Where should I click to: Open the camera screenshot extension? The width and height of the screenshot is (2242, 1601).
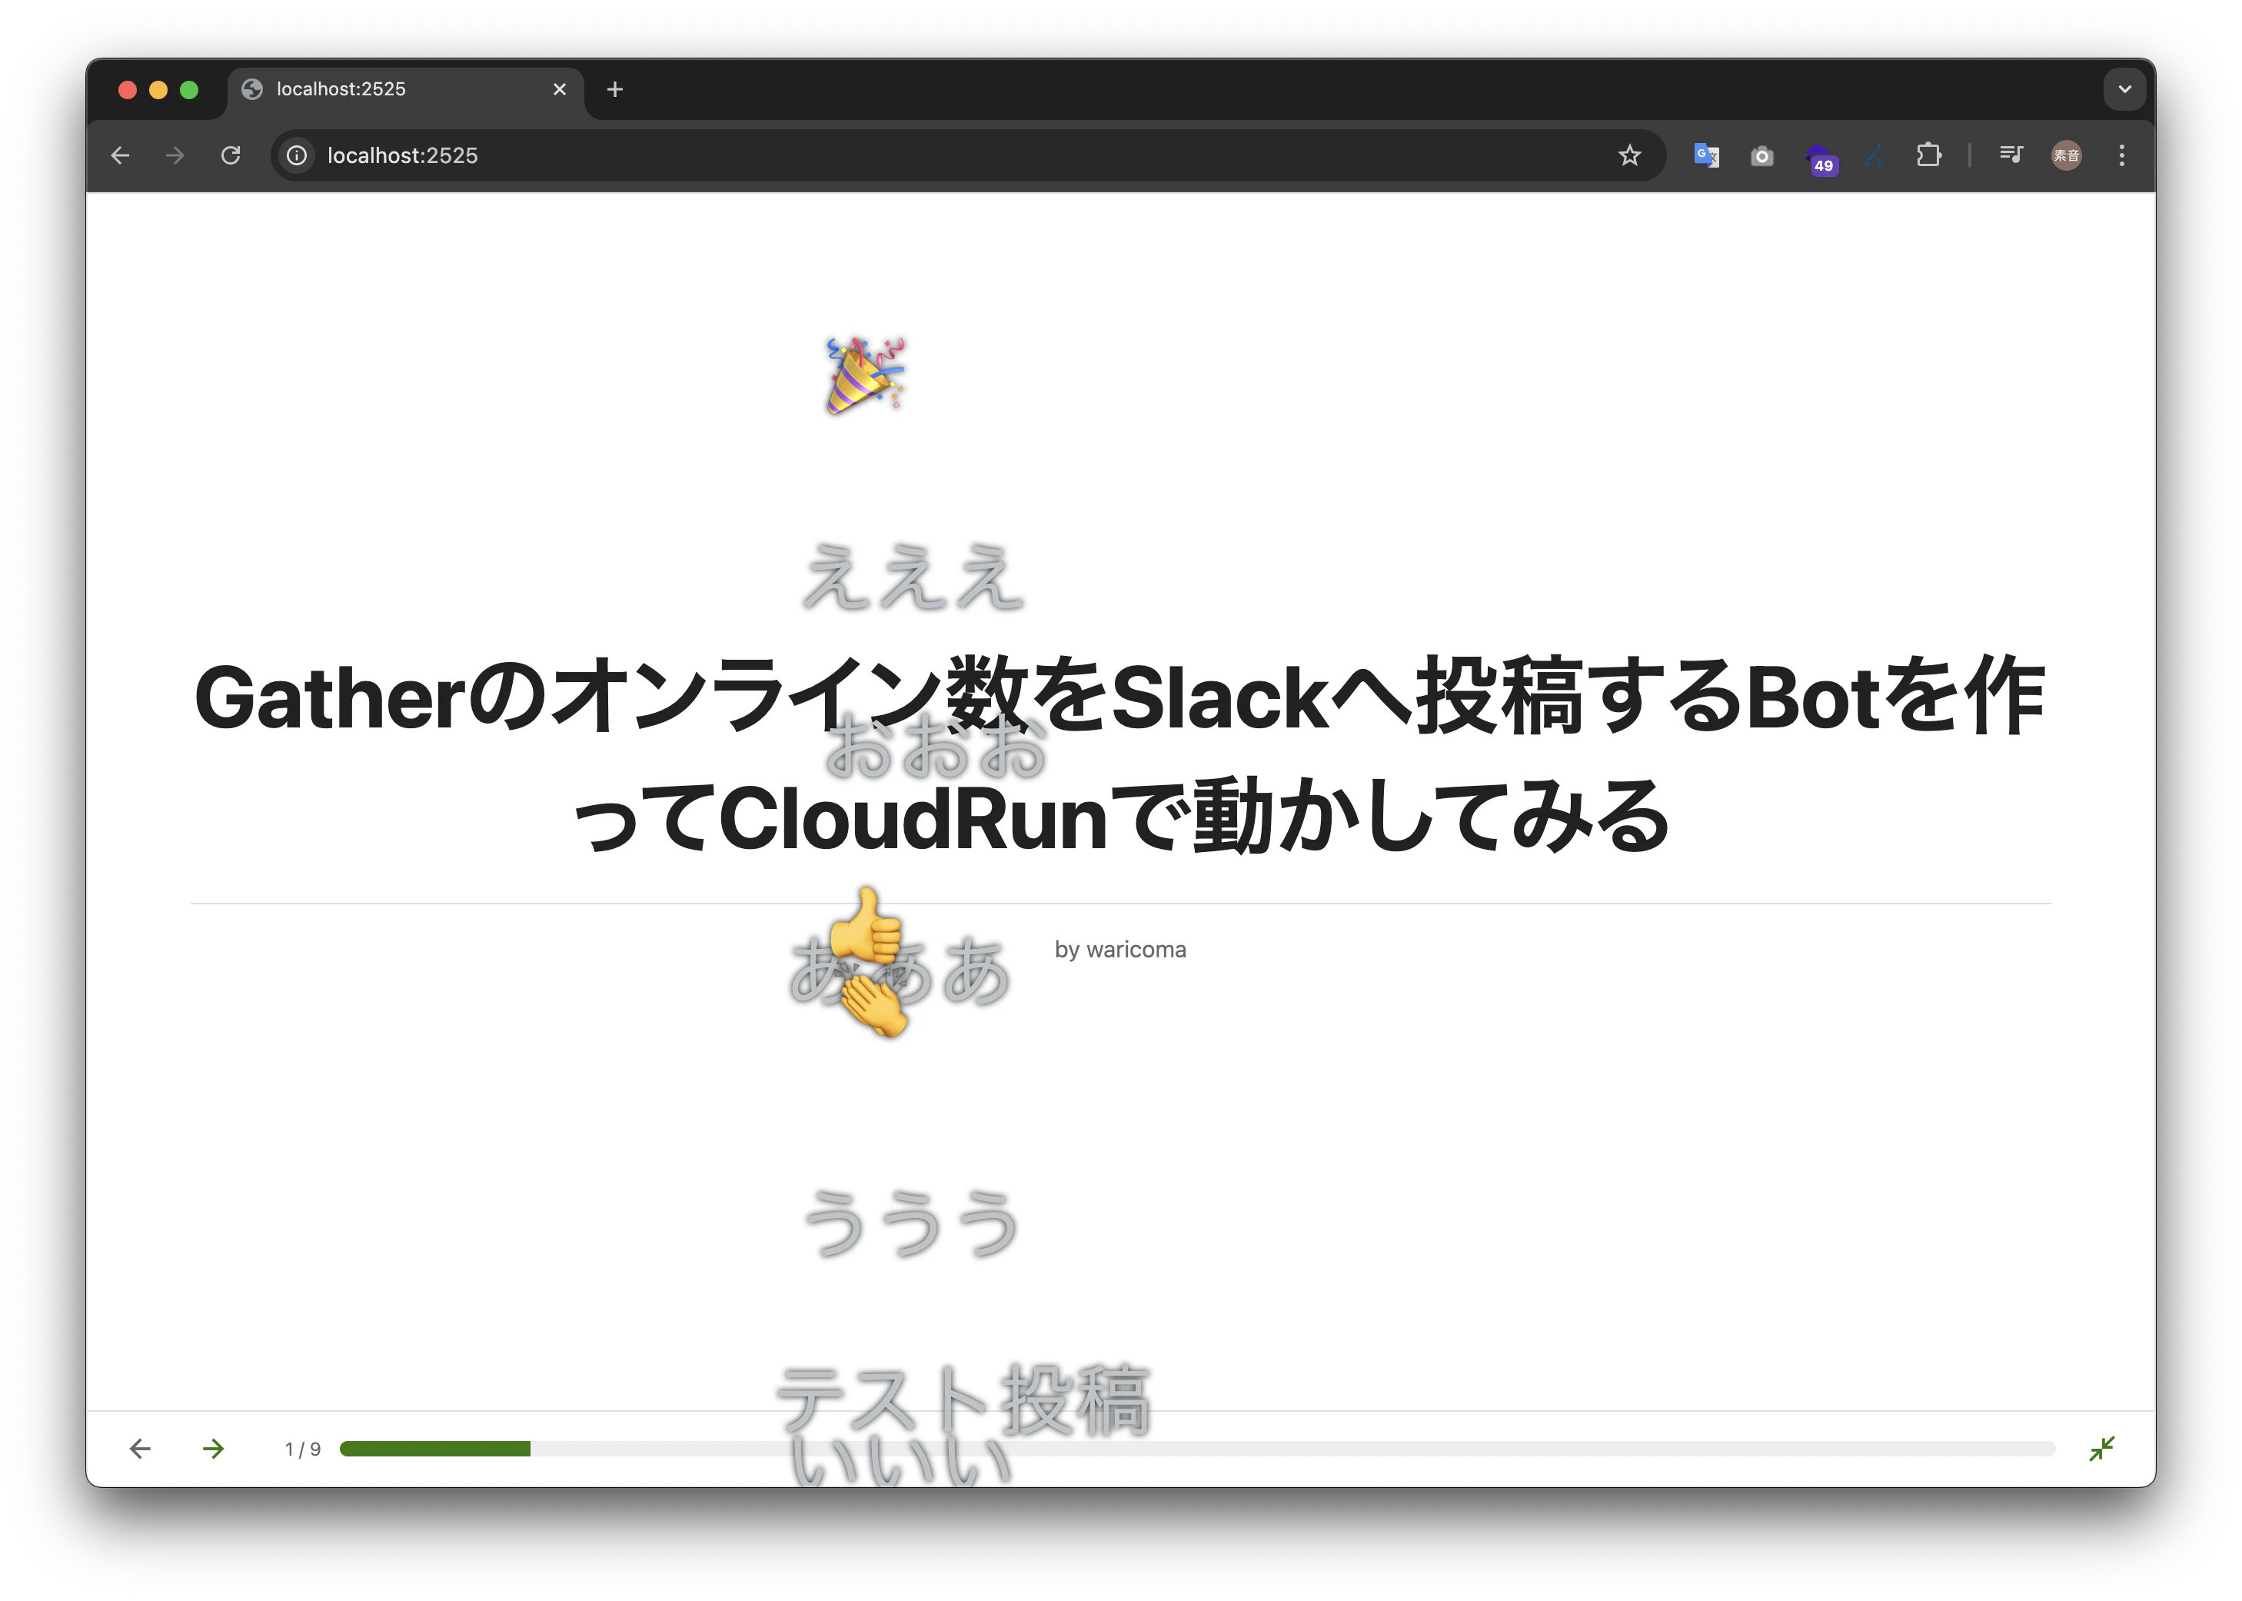[1761, 156]
